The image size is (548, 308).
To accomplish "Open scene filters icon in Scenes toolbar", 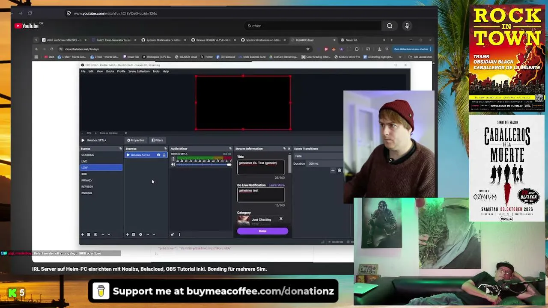I will click(x=95, y=234).
